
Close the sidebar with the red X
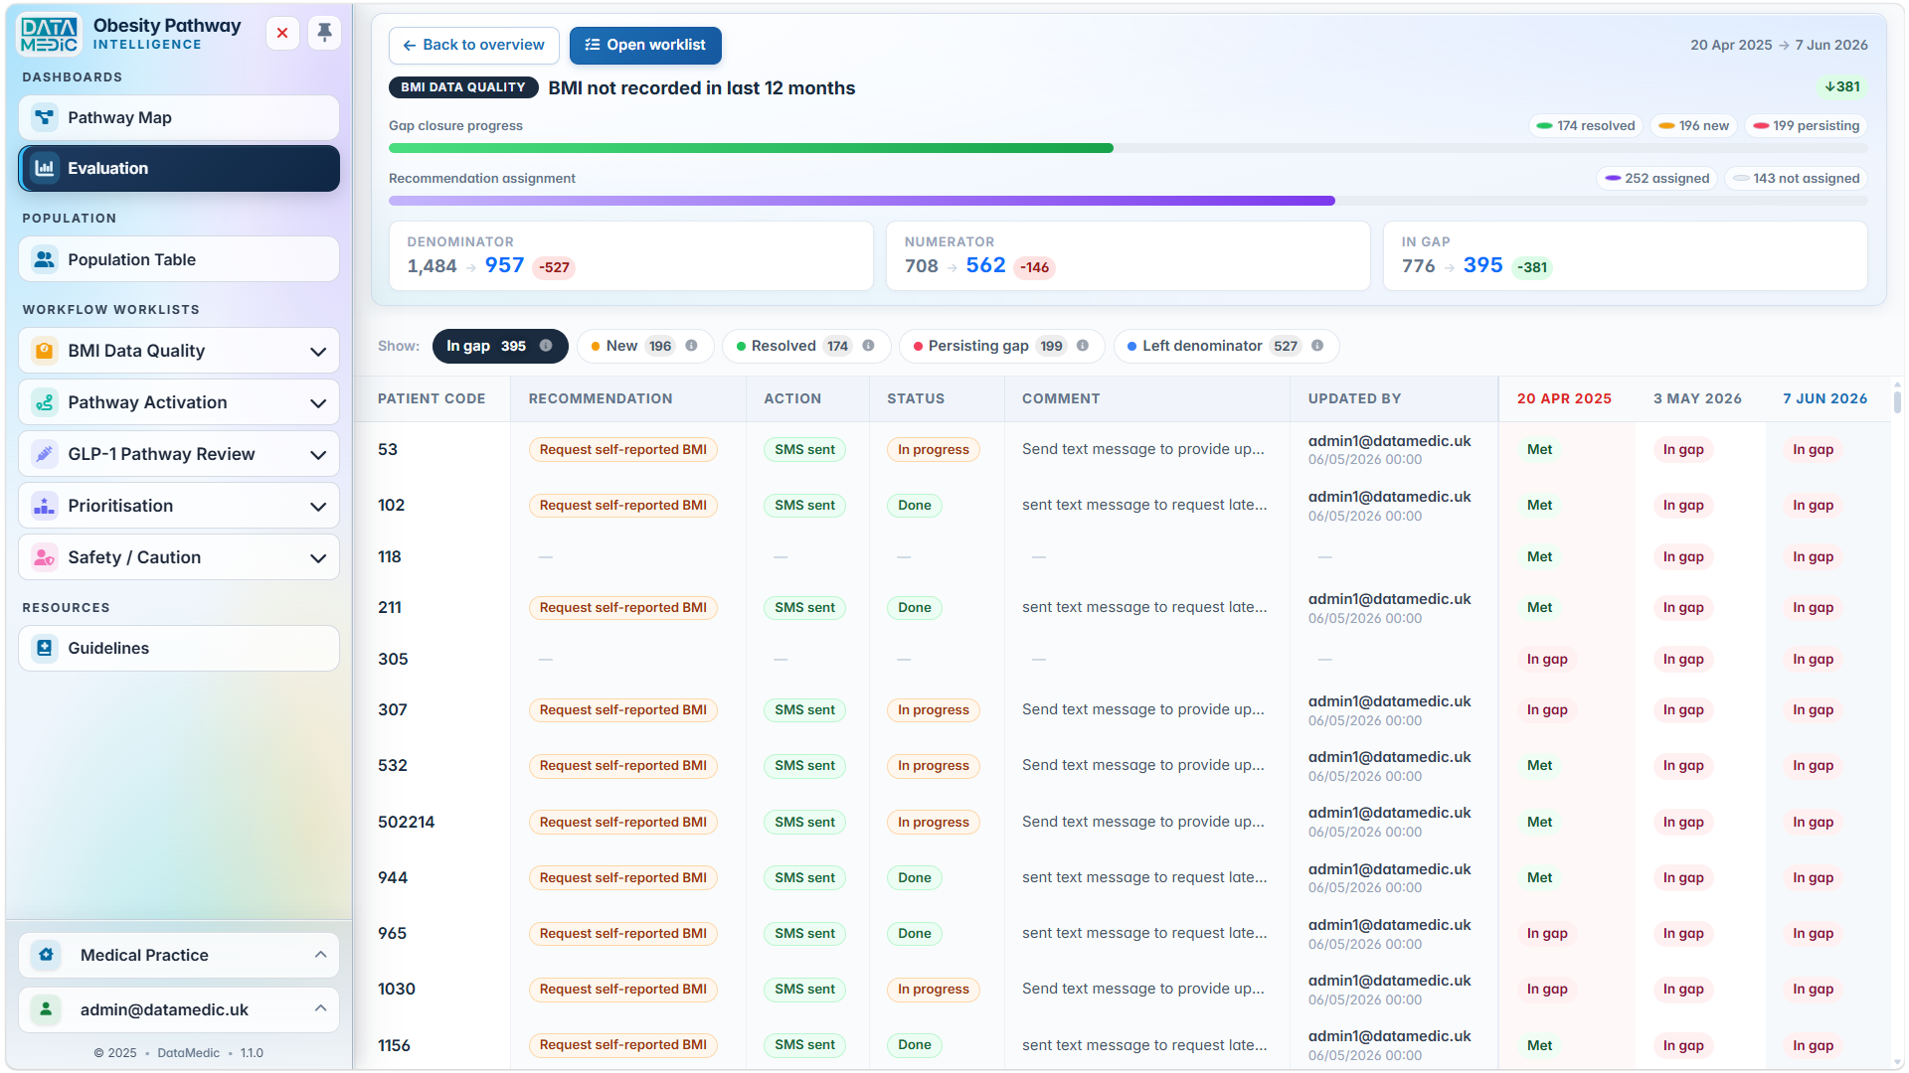282,33
